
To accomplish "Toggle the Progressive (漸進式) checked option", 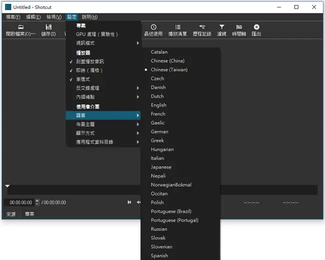I will point(103,79).
